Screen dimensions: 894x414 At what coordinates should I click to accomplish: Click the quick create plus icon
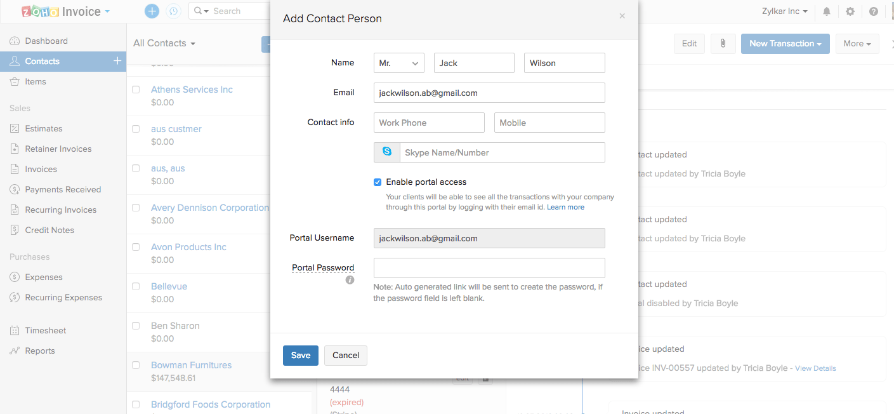(152, 11)
